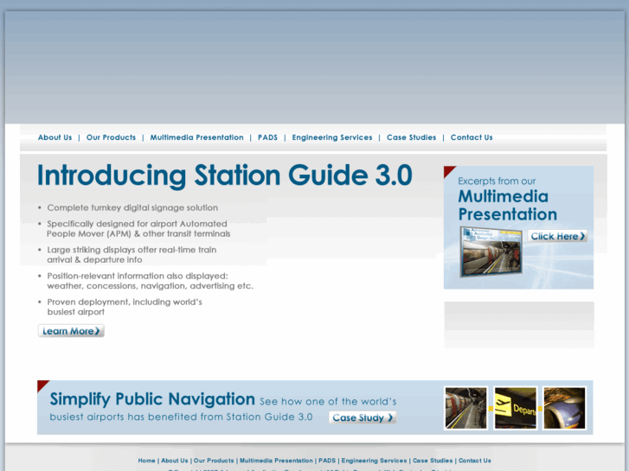629x471 pixels.
Task: Click the Click Here presentation button
Action: point(557,236)
